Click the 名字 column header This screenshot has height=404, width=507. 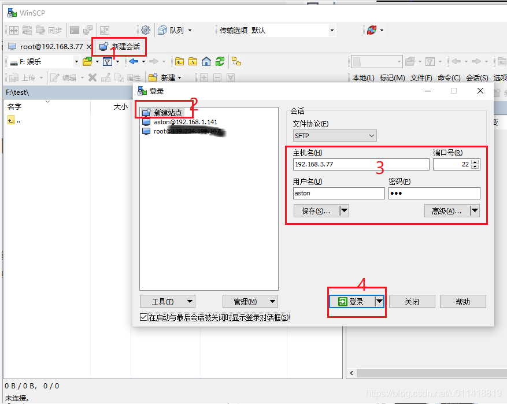click(14, 107)
